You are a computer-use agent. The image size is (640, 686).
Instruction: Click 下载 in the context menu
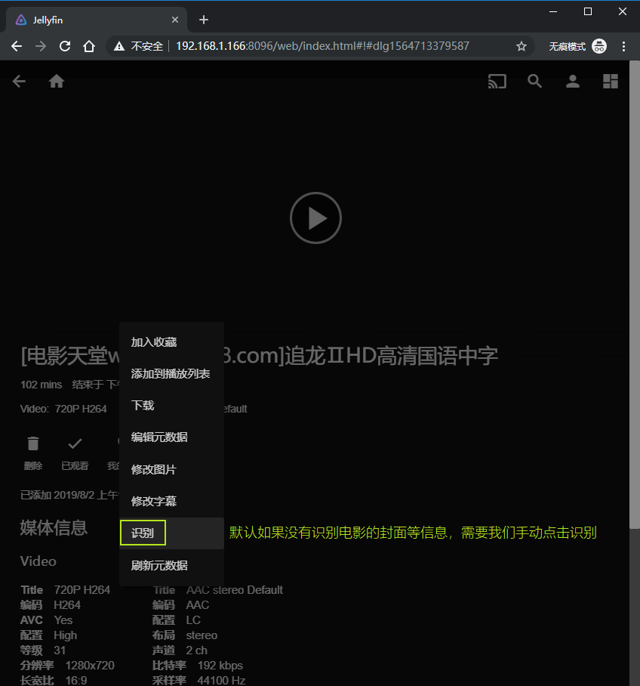(x=143, y=406)
